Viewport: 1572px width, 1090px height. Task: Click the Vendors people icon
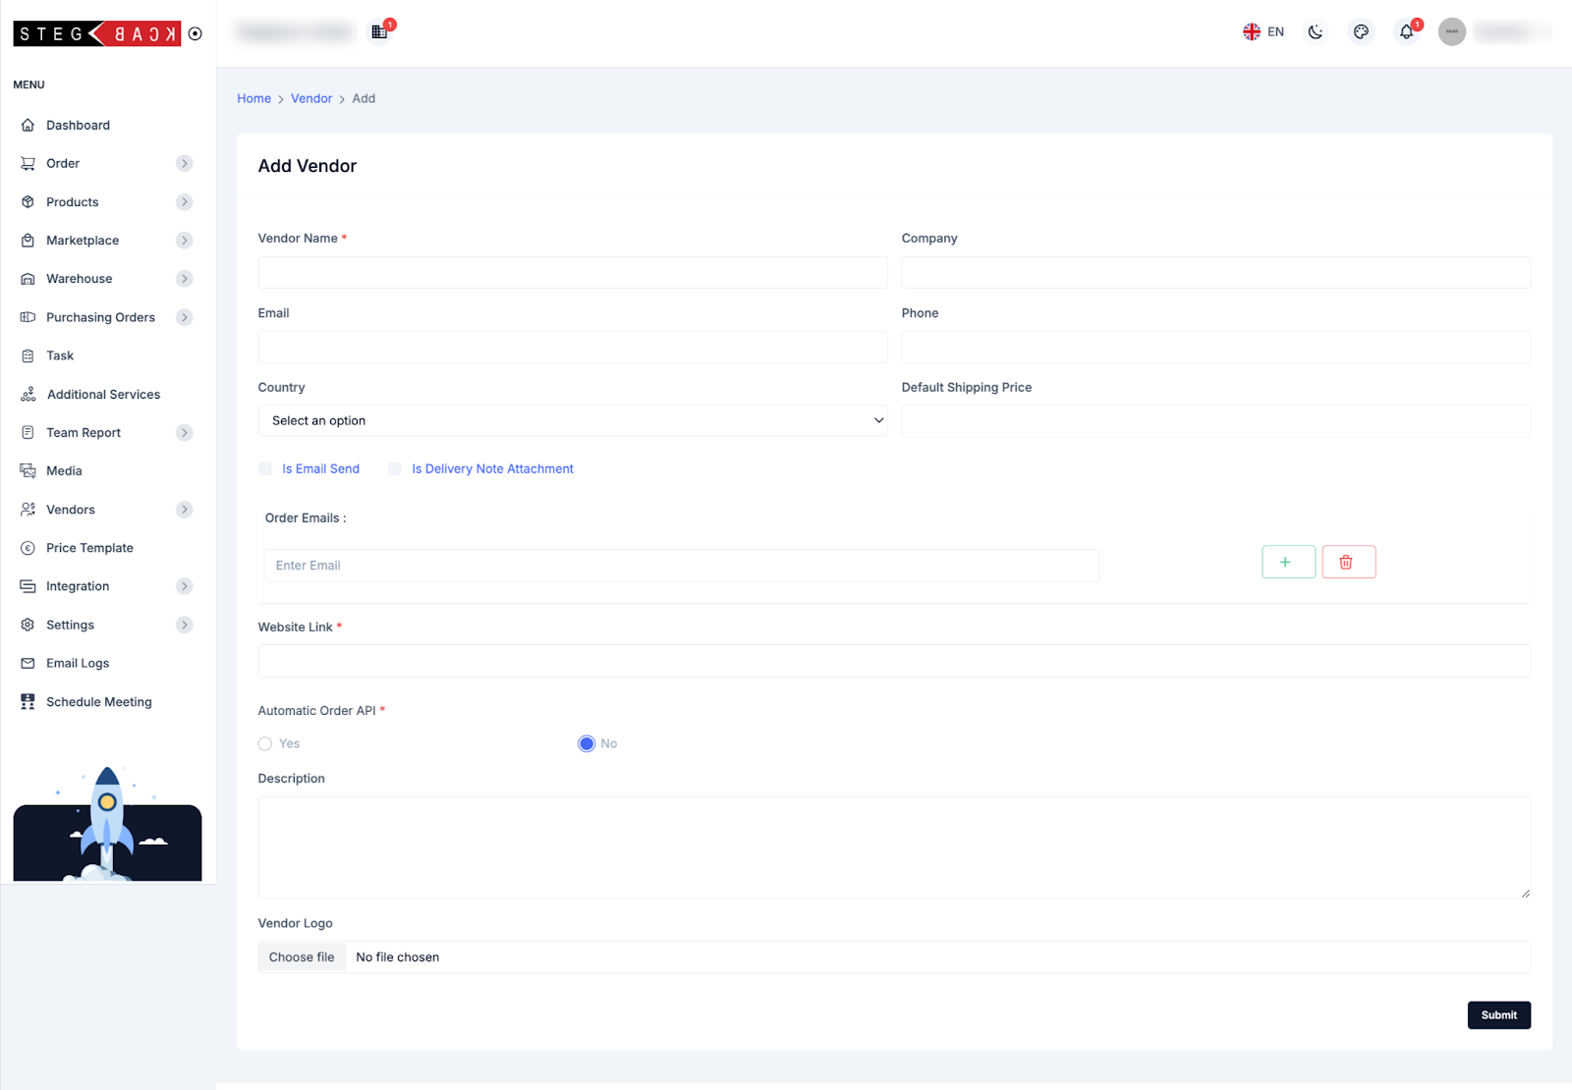[x=28, y=509]
